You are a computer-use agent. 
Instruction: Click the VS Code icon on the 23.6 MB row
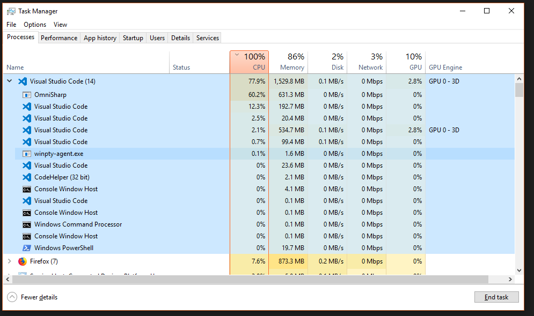tap(26, 165)
